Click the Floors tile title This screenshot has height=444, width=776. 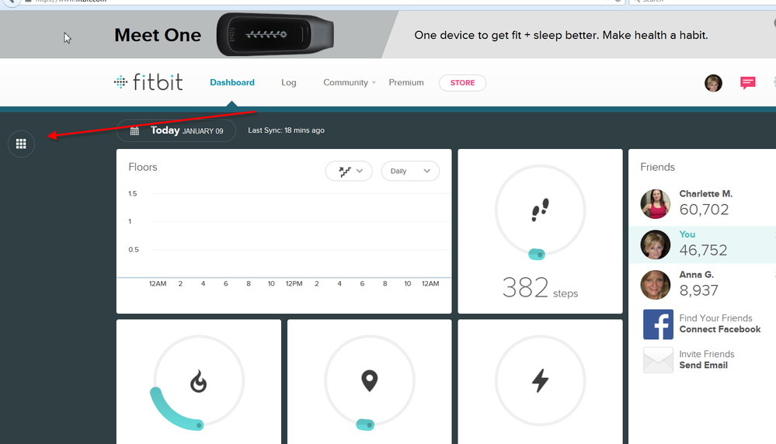click(143, 167)
